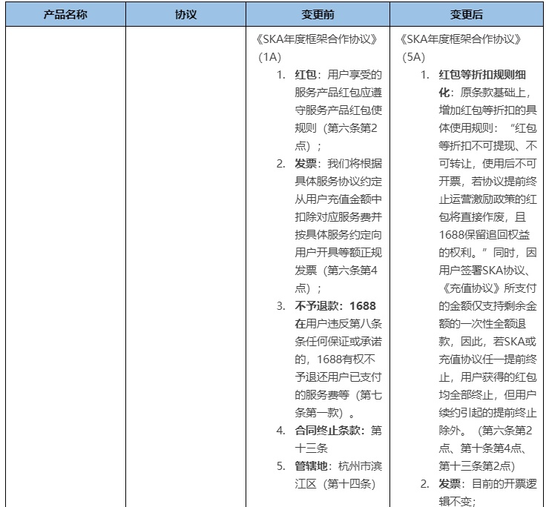Click the text 辑不变;
Screen dimensions: 549x507
point(457,501)
